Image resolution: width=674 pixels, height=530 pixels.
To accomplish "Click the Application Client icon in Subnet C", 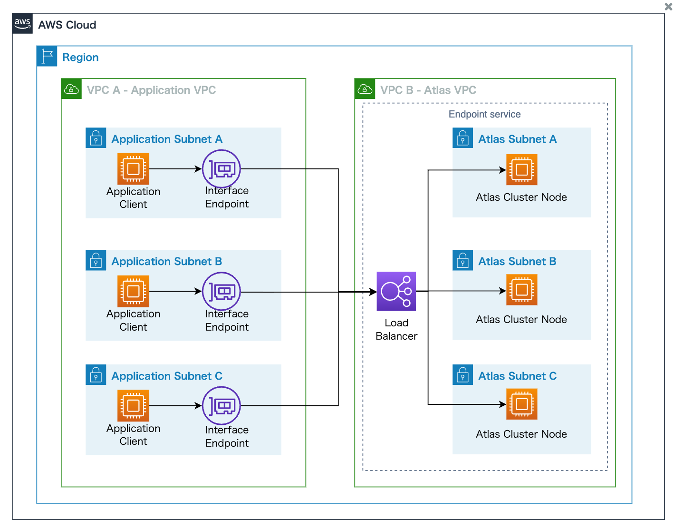I will 133,406.
